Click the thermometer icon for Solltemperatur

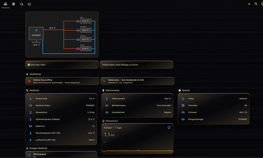click(107, 98)
